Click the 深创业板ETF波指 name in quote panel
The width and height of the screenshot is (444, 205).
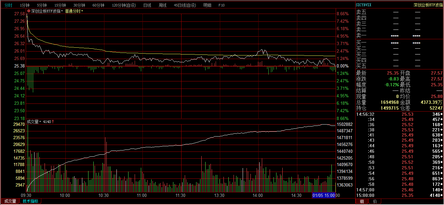click(428, 5)
